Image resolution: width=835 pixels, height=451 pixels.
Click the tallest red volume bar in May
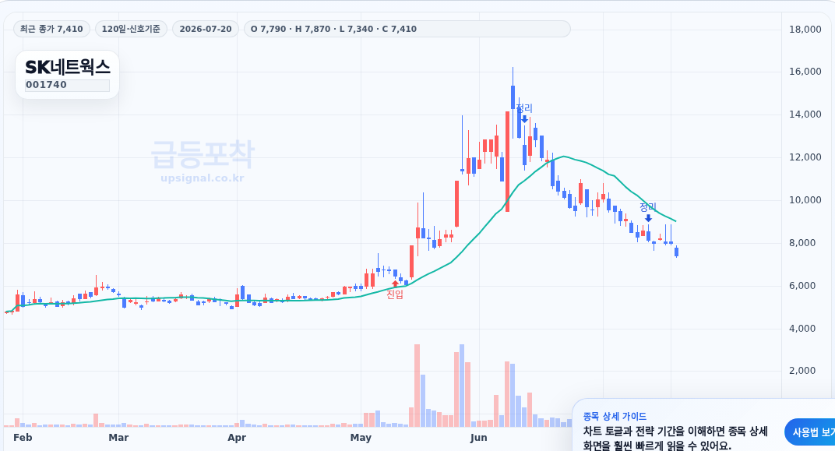click(417, 386)
